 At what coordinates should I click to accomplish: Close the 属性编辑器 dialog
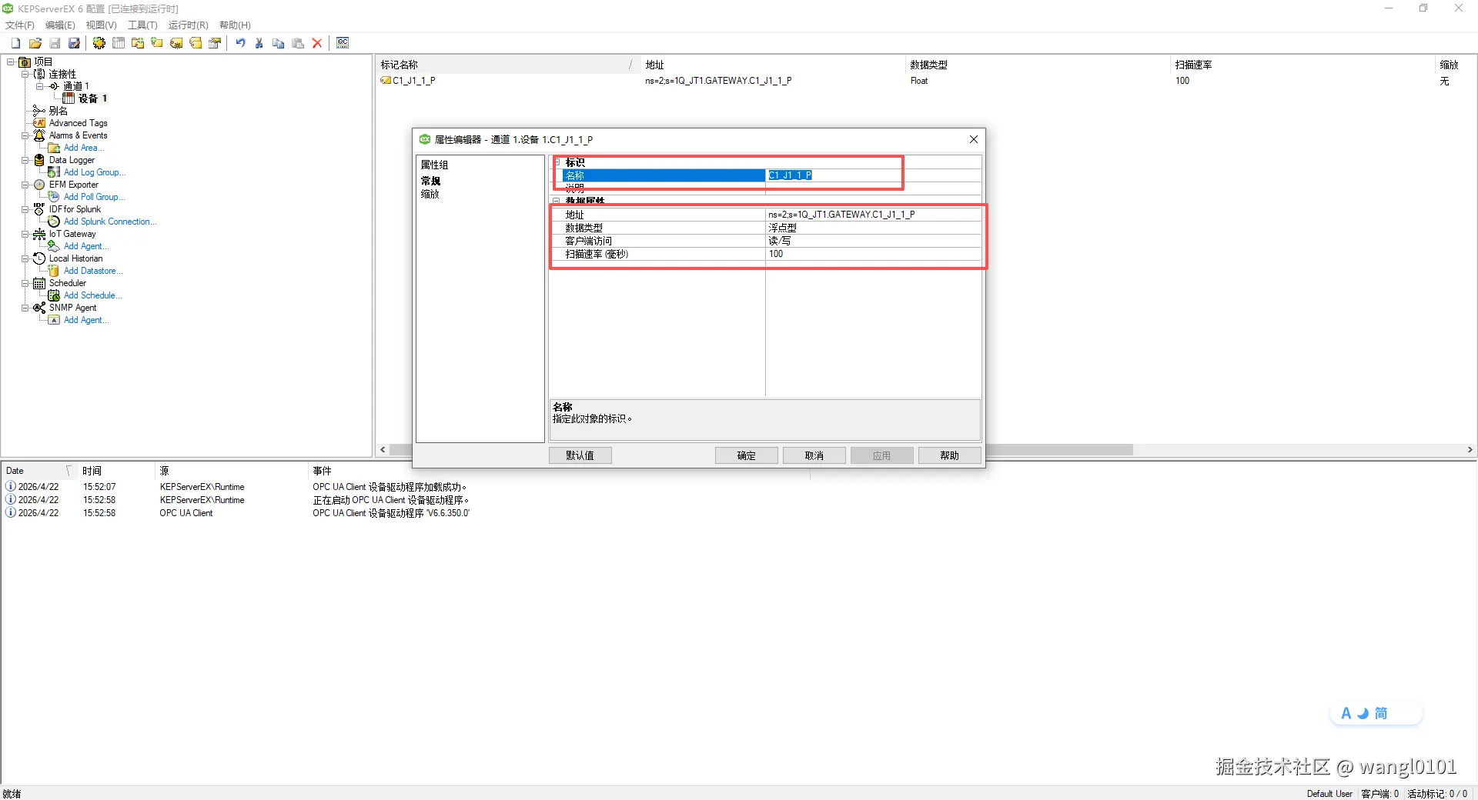973,139
